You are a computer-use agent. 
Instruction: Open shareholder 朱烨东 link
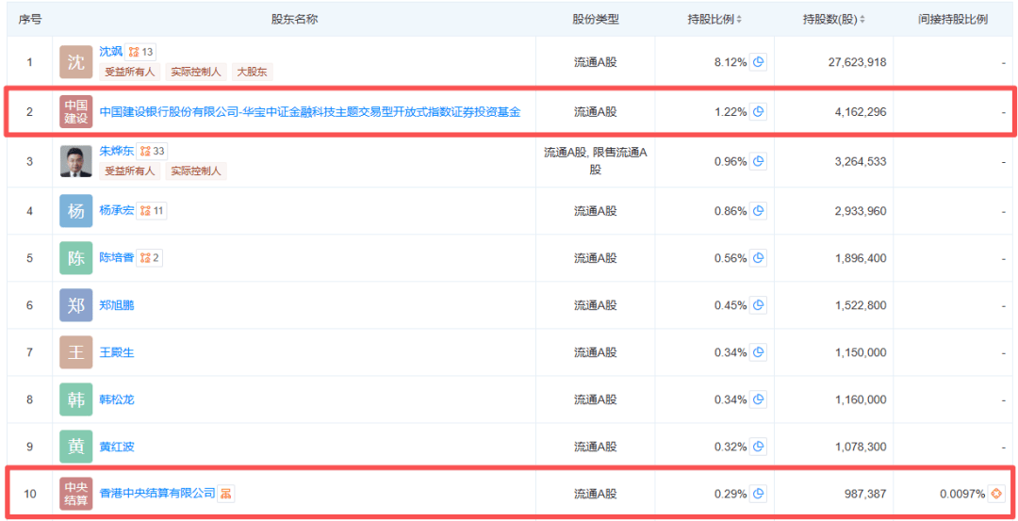(x=116, y=151)
